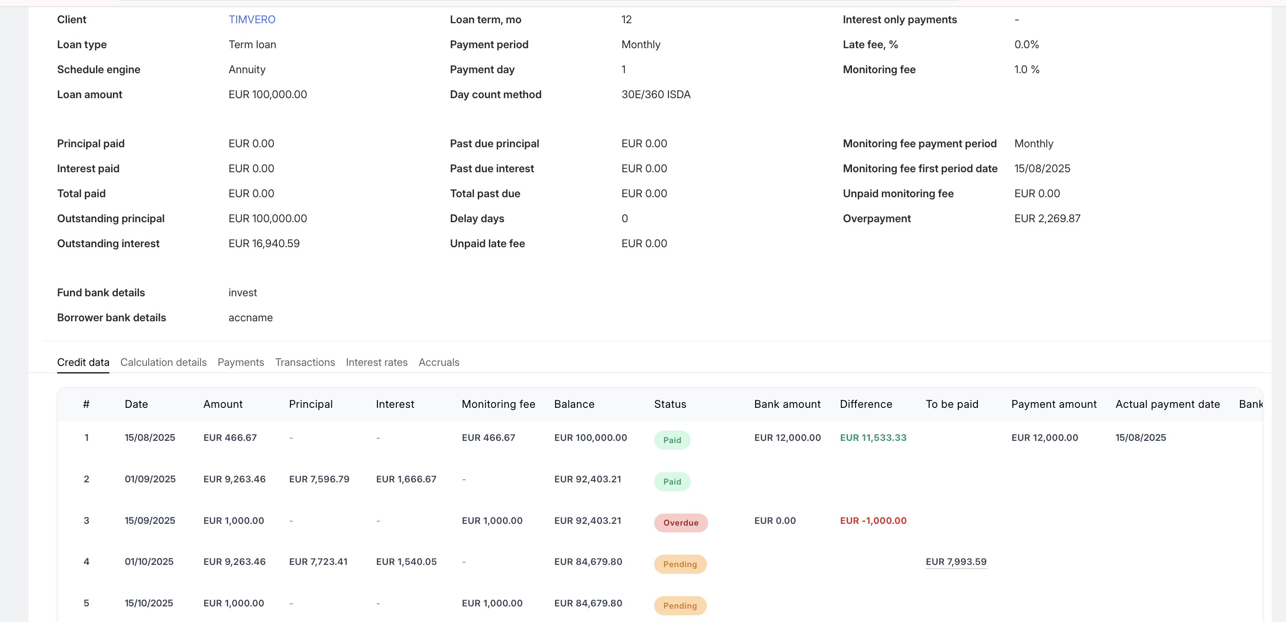Click EUR 11,533.33 difference value

pyautogui.click(x=873, y=437)
